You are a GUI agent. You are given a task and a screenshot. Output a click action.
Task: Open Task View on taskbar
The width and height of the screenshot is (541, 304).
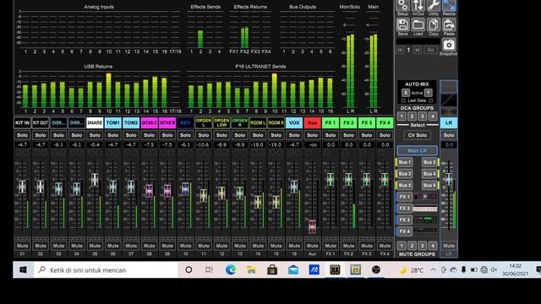[x=209, y=270]
